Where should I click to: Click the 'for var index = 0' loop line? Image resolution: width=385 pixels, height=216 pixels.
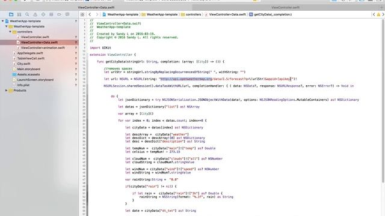click(162, 121)
